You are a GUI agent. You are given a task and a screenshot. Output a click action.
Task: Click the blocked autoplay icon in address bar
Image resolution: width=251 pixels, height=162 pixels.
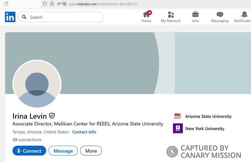(x=64, y=4)
